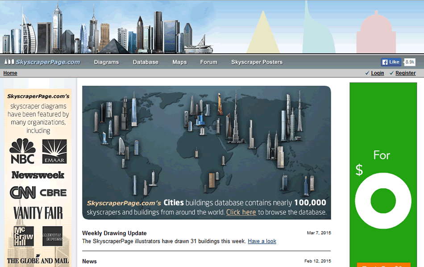Screen dimensions: 424x267
Task: Click the yellow pyramid silhouette in header
Action: point(263,32)
